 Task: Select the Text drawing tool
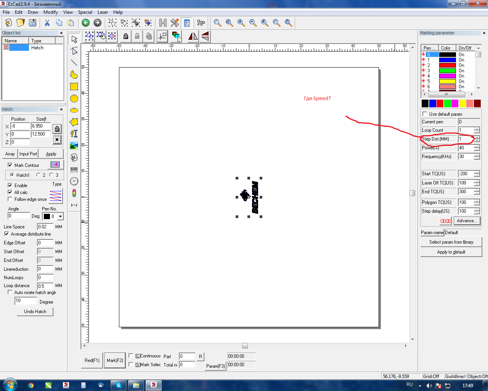click(x=74, y=134)
